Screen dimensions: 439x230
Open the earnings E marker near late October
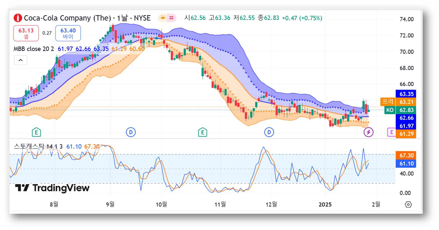203,132
